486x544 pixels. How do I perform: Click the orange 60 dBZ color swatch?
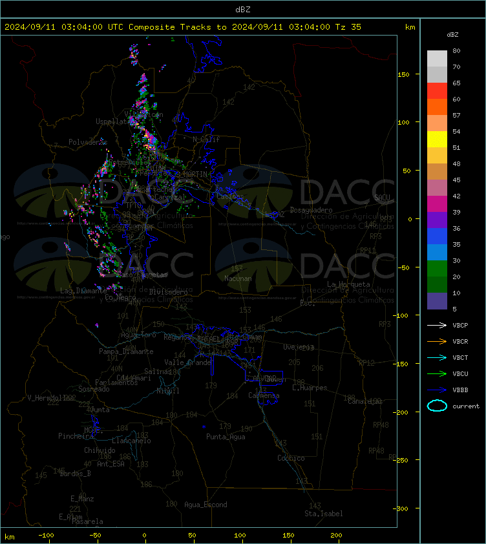click(437, 107)
